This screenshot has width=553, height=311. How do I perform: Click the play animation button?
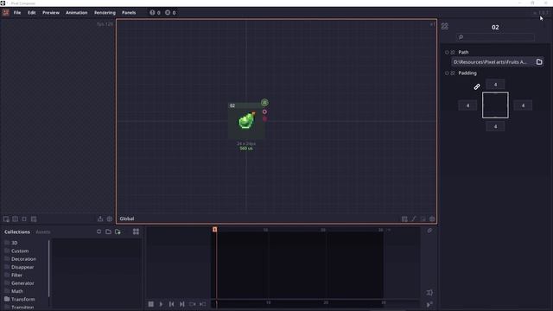point(162,304)
